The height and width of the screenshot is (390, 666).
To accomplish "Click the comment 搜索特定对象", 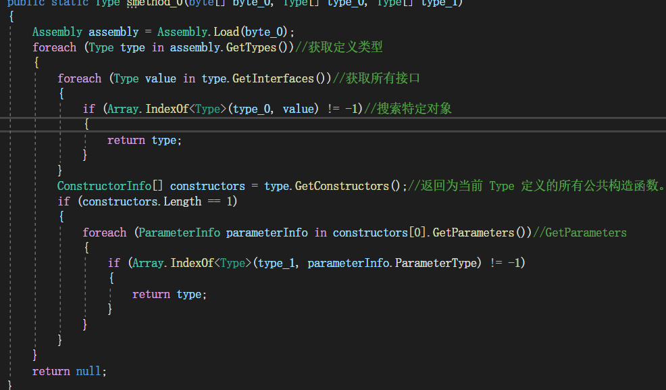I will (x=408, y=109).
